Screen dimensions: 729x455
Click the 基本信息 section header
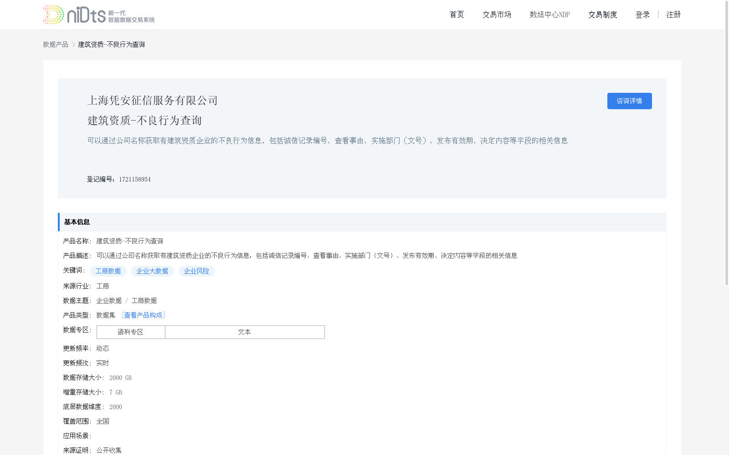[362, 222]
